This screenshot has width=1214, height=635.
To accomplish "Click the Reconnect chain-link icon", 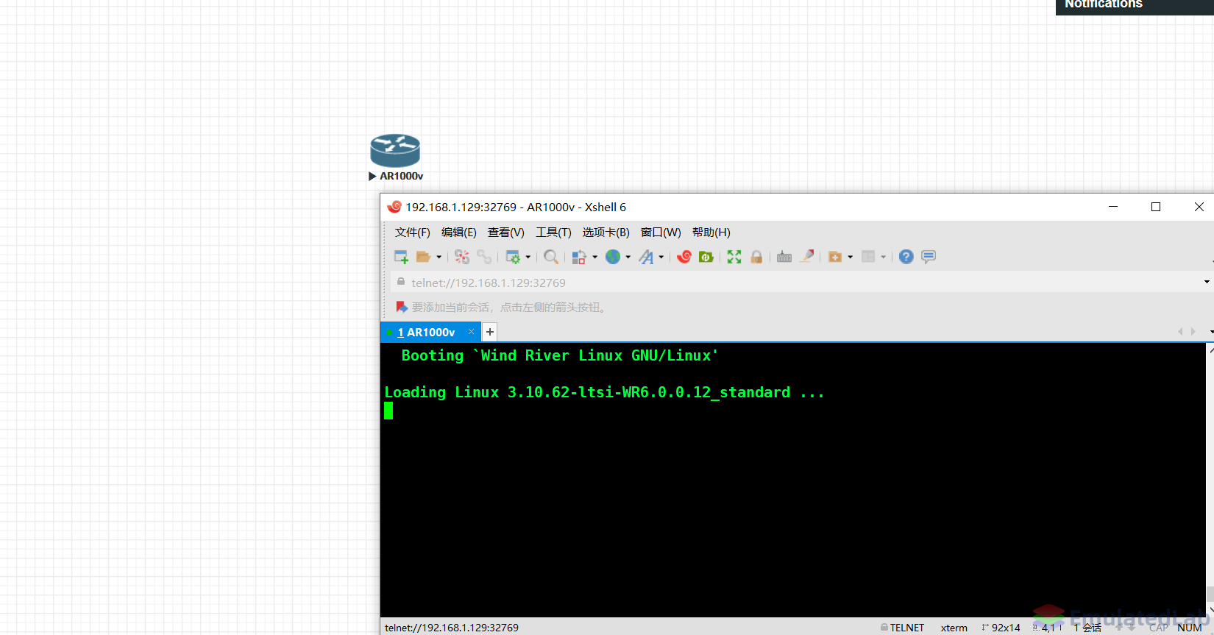I will click(x=484, y=257).
